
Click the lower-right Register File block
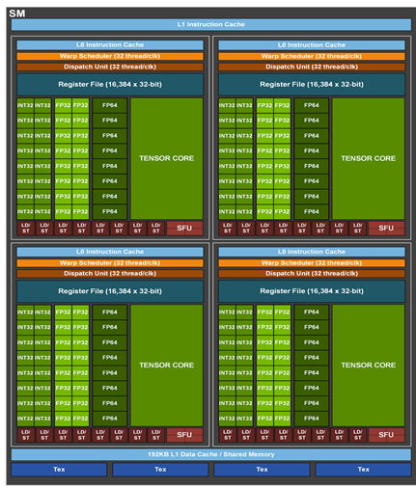[312, 291]
